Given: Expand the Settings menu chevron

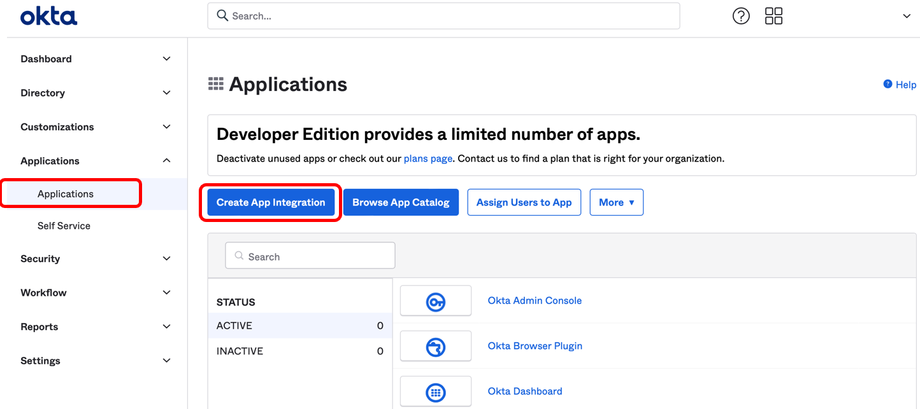Looking at the screenshot, I should click(x=166, y=361).
